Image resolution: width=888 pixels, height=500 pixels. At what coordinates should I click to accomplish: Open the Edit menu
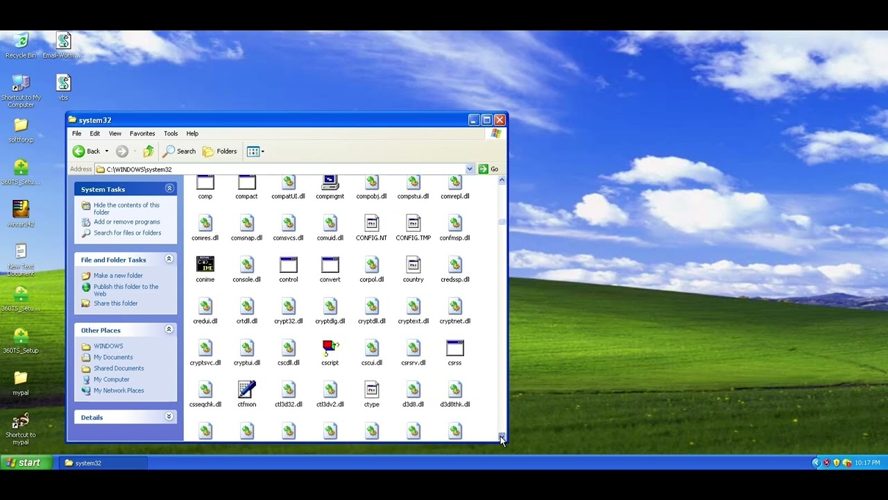(95, 133)
